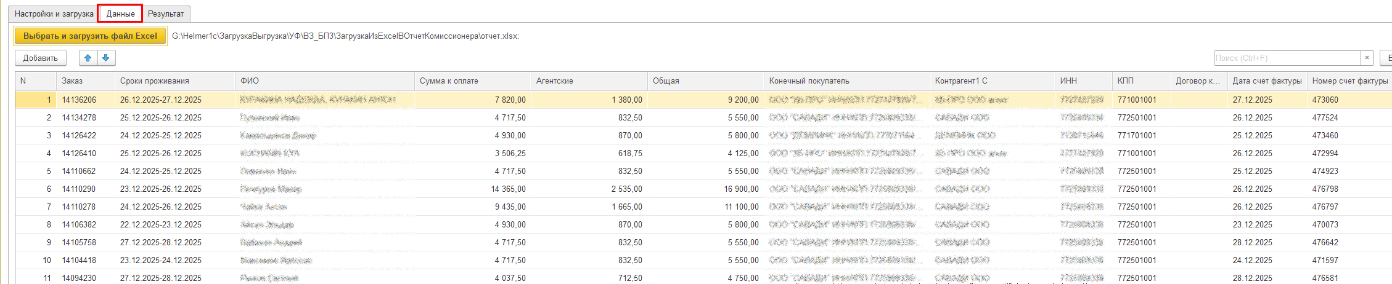Focus the Поиск (Ctrl+F) search field

(1286, 58)
